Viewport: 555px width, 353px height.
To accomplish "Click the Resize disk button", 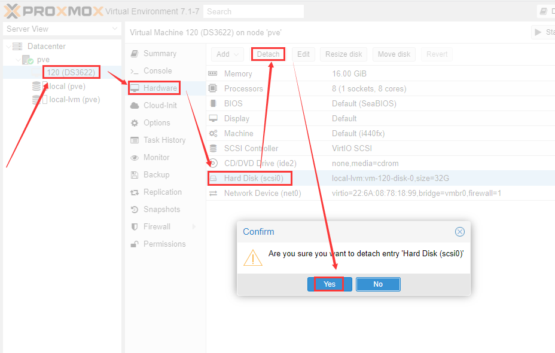I will click(344, 54).
